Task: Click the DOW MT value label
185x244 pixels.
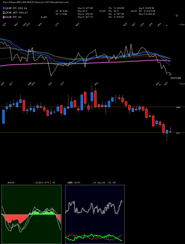Action: (x=17, y=13)
